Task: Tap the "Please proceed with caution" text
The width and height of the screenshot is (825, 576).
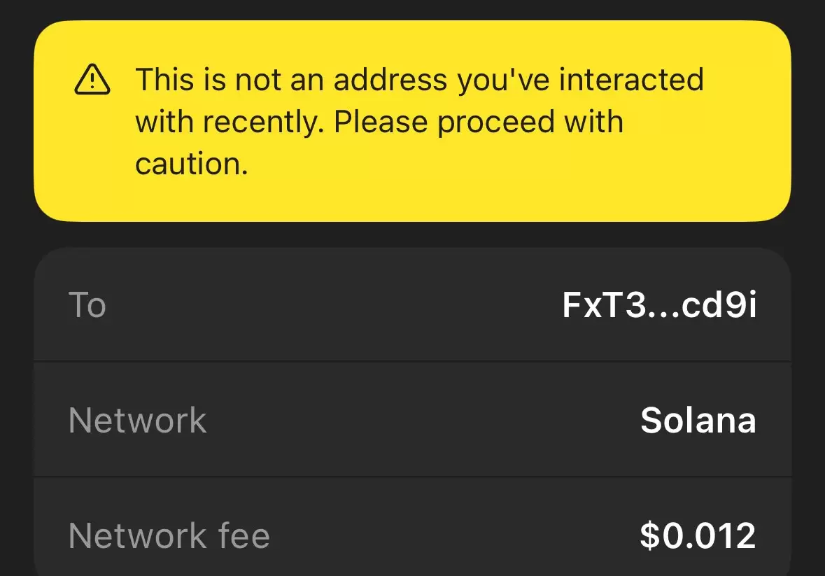Action: 379,142
